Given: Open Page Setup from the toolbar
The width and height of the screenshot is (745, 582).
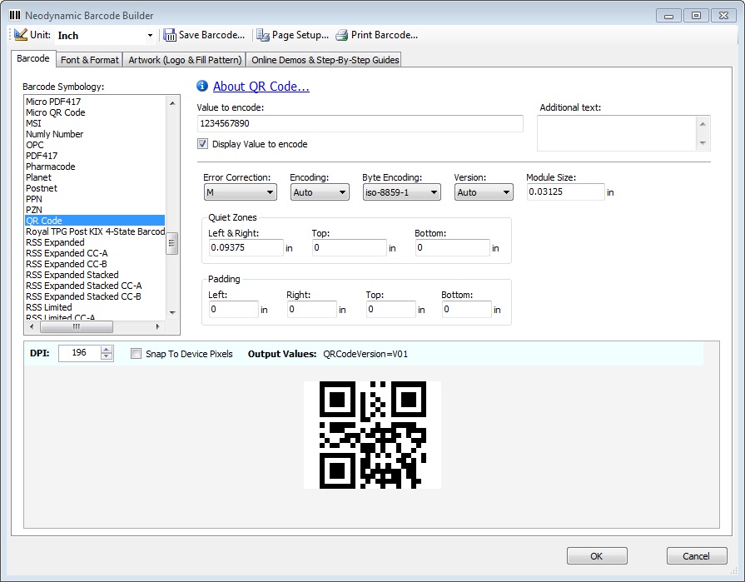Looking at the screenshot, I should click(x=263, y=34).
